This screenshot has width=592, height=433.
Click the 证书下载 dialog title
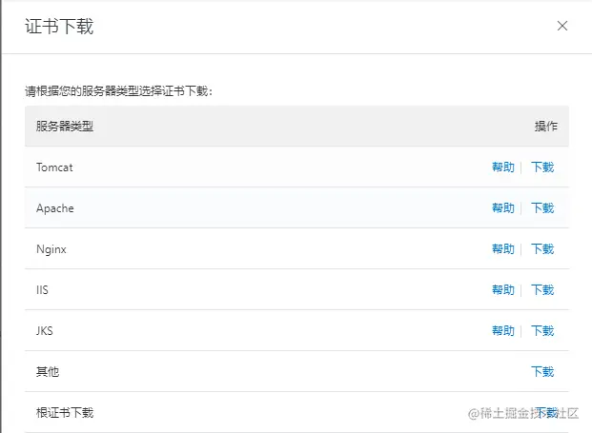click(59, 27)
